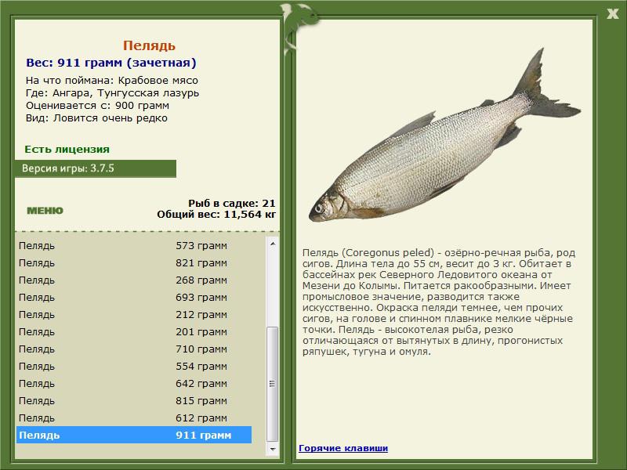Select the Пелядь 201 грамм row
The width and height of the screenshot is (627, 470).
coord(134,331)
